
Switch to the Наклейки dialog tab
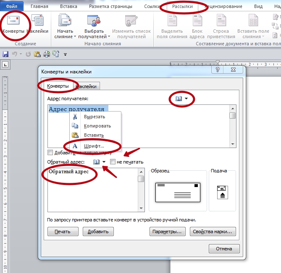tap(88, 86)
